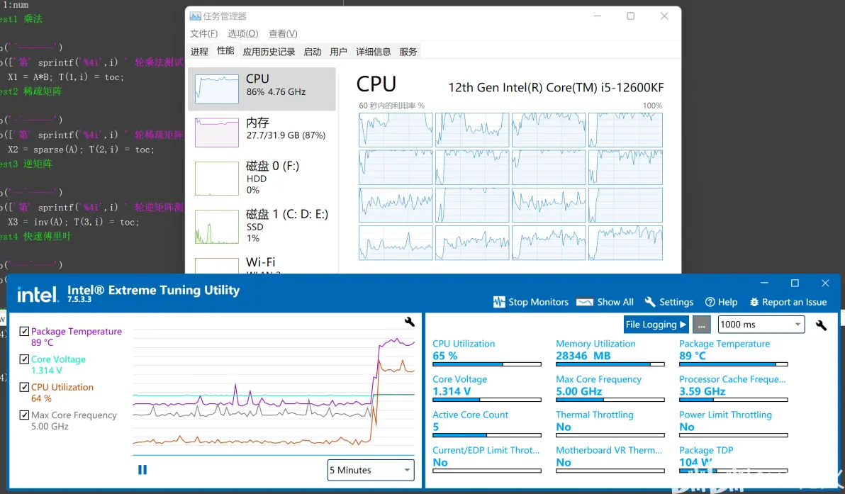Click the CPU Utilization 65 % monitor
The image size is (845, 494).
click(486, 352)
